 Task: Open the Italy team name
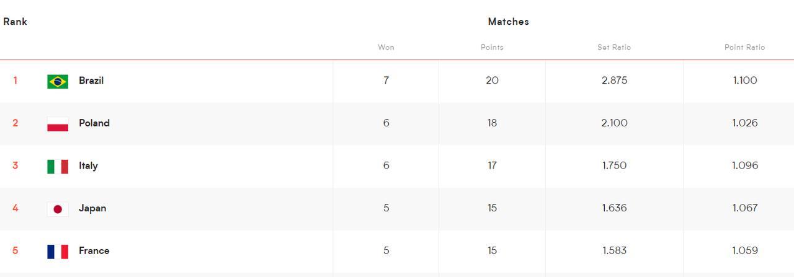pyautogui.click(x=88, y=165)
